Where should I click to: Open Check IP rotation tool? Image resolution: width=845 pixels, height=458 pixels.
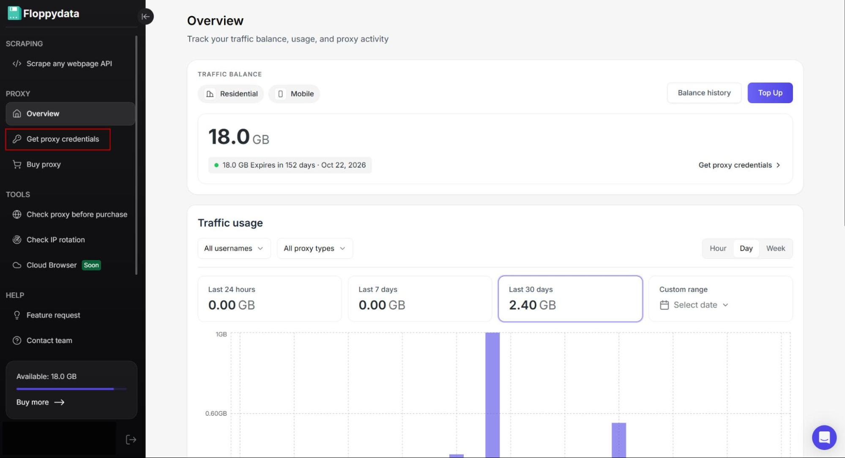pos(71,240)
